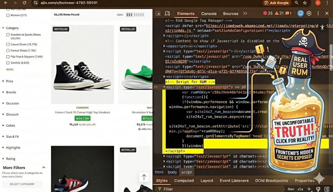Open the DevTools three-dot menu
The height and width of the screenshot is (192, 333).
click(x=318, y=13)
